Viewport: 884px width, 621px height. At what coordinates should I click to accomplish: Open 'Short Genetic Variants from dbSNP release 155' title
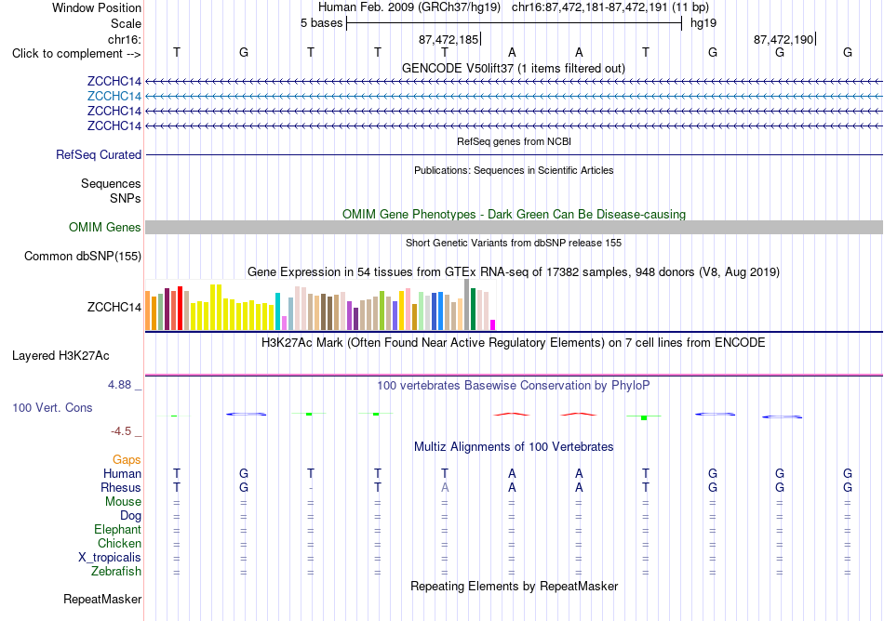514,244
